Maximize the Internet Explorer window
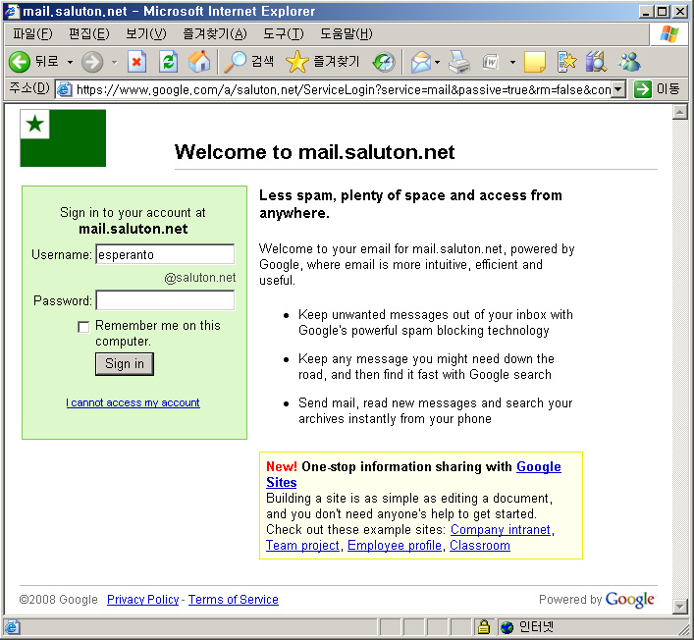The height and width of the screenshot is (640, 694). click(x=663, y=11)
